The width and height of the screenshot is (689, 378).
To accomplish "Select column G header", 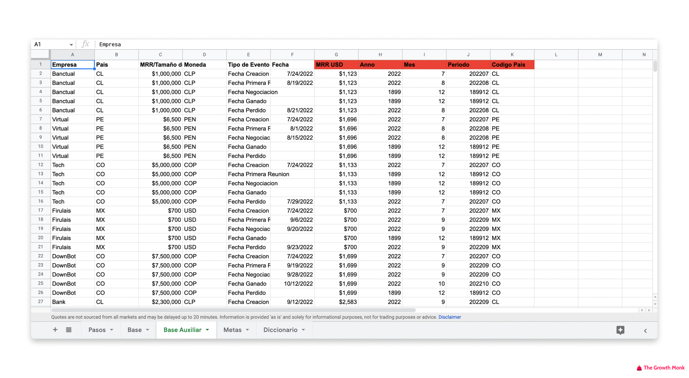I will tap(336, 55).
